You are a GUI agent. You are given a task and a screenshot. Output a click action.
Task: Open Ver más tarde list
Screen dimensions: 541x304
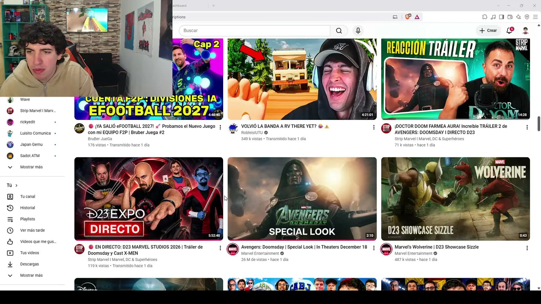point(33,230)
